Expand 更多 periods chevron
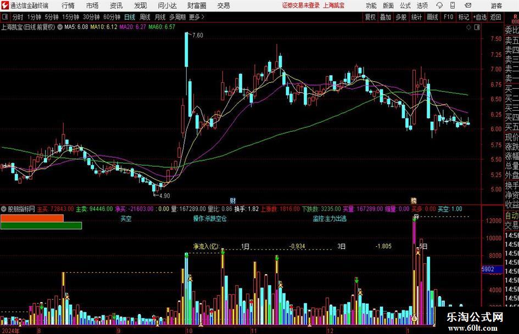Viewport: 519px width, 334px height. tap(203, 17)
